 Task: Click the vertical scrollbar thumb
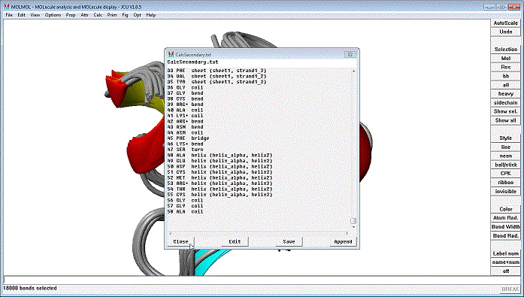[353, 221]
